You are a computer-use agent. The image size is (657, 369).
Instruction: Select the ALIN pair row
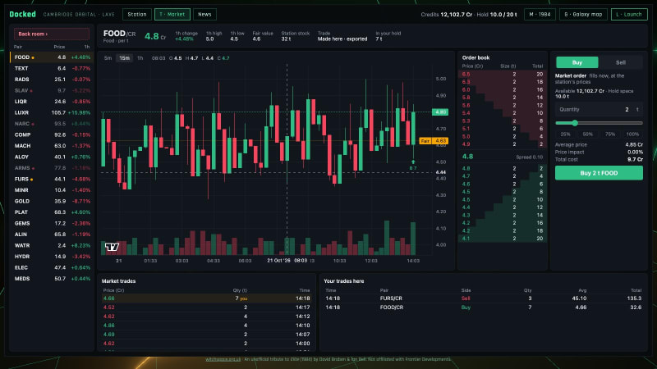tap(51, 235)
